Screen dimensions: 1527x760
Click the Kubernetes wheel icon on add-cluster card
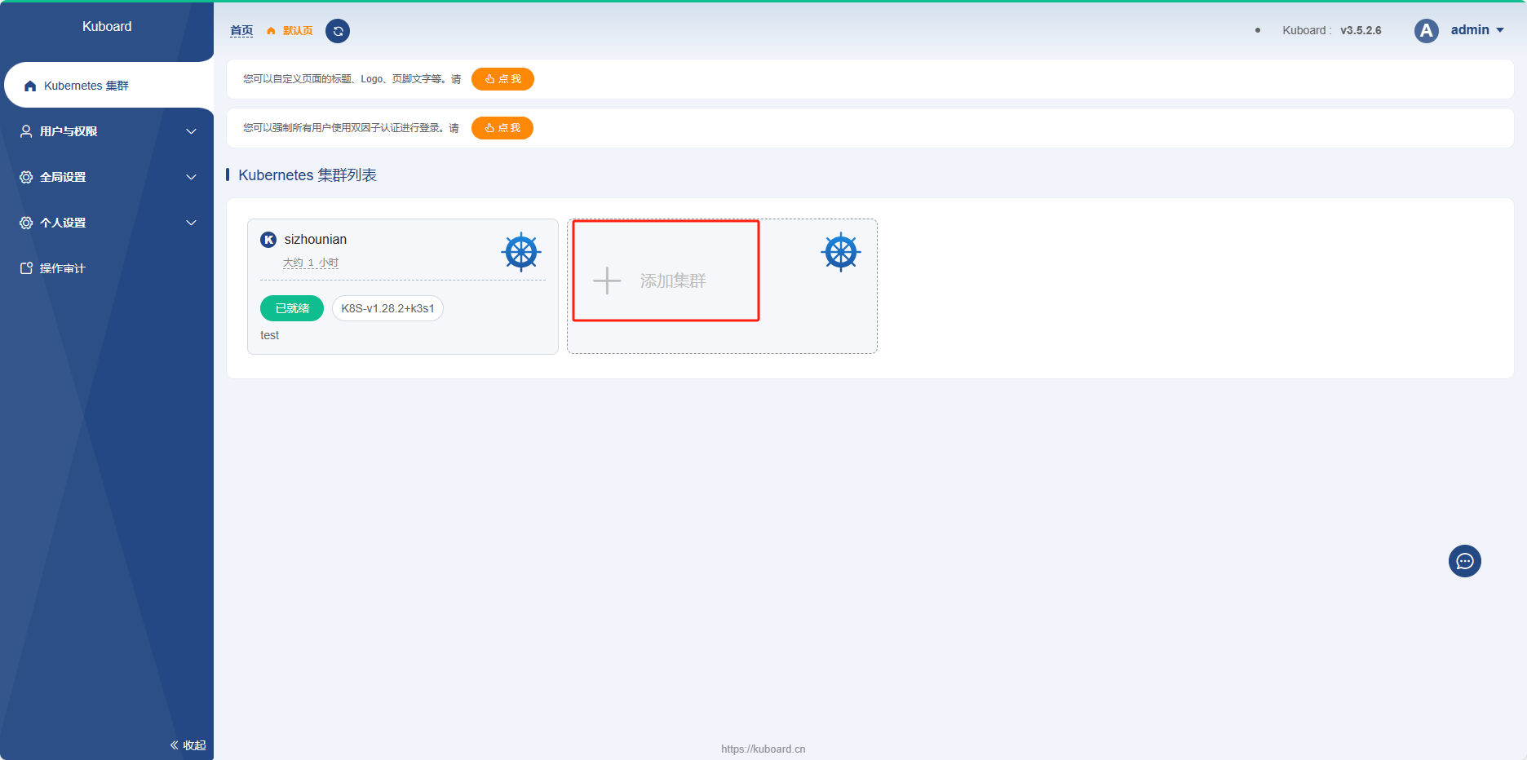pos(841,252)
